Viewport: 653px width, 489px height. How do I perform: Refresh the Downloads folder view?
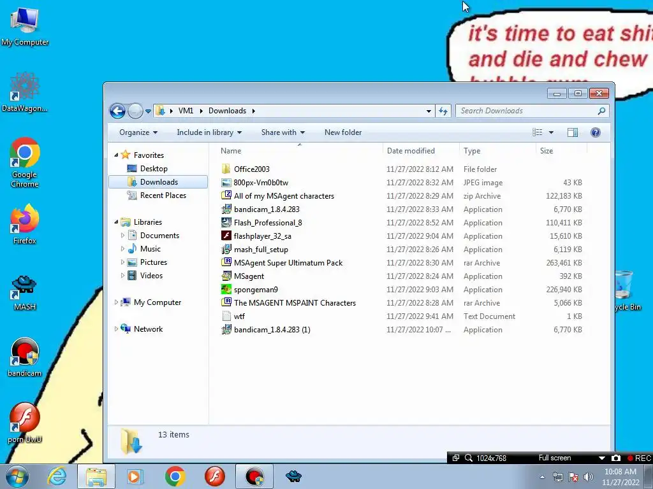pos(443,111)
